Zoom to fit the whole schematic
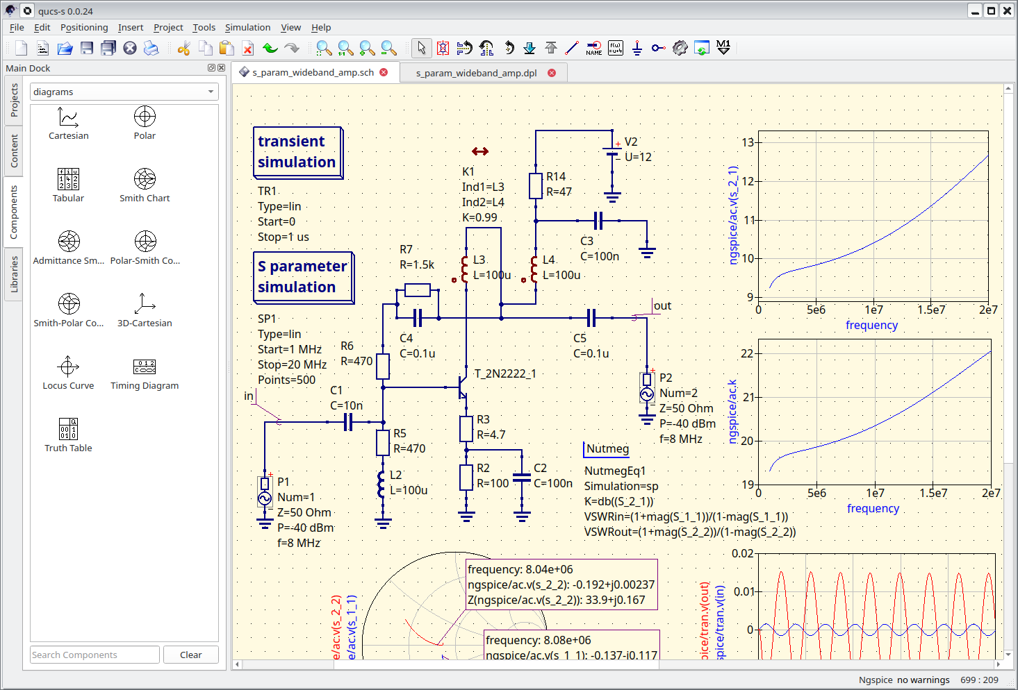This screenshot has width=1018, height=690. point(324,48)
